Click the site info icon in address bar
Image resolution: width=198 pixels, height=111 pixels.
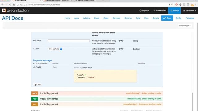point(18,5)
